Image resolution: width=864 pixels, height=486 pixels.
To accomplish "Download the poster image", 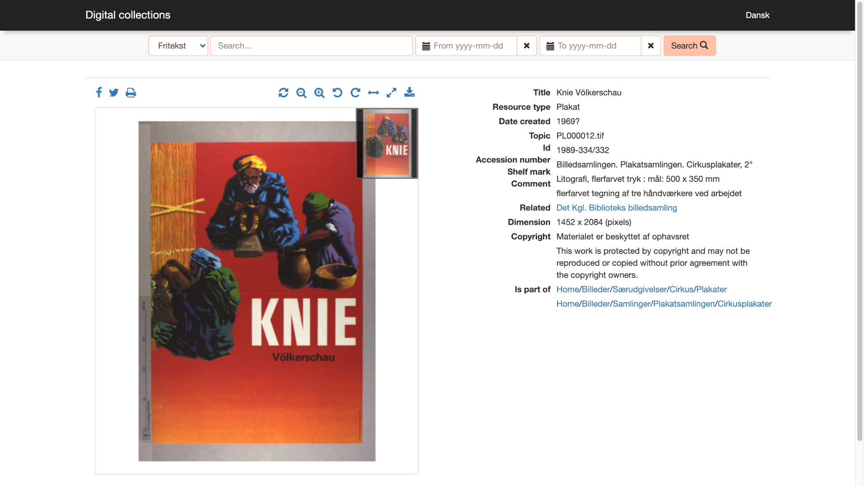I will coord(410,92).
